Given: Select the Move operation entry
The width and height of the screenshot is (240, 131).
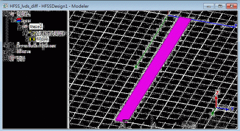Looking at the screenshot, I should (x=43, y=39).
